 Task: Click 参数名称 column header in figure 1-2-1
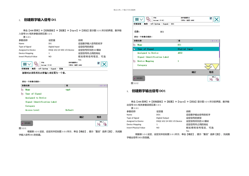(x=43, y=86)
